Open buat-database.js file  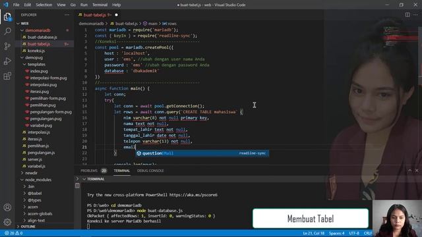pos(42,37)
